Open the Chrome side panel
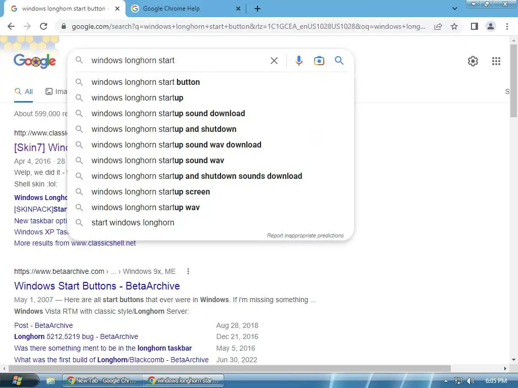518x388 pixels. 474,26
